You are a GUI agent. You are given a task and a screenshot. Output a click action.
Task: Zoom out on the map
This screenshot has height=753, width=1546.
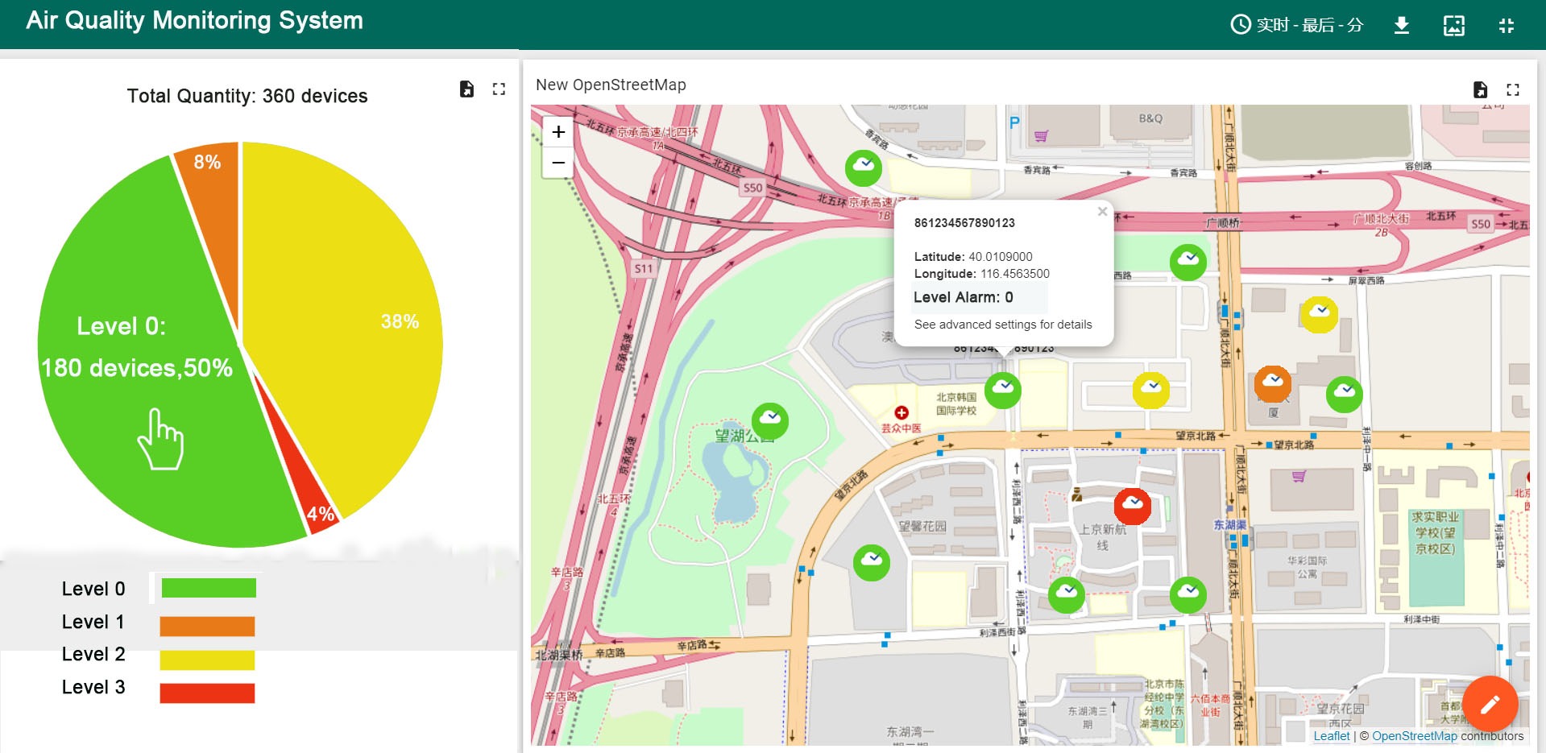tap(558, 163)
